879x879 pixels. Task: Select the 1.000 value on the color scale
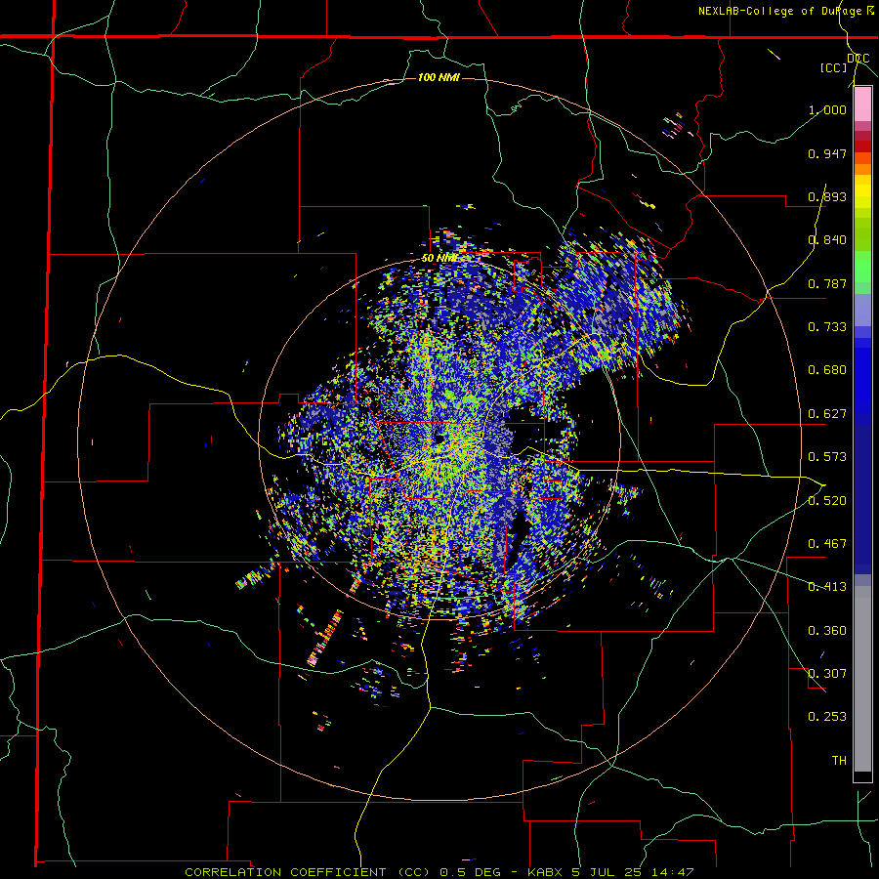pyautogui.click(x=827, y=109)
